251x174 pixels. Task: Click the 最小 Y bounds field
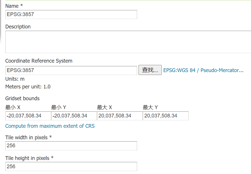(74, 116)
